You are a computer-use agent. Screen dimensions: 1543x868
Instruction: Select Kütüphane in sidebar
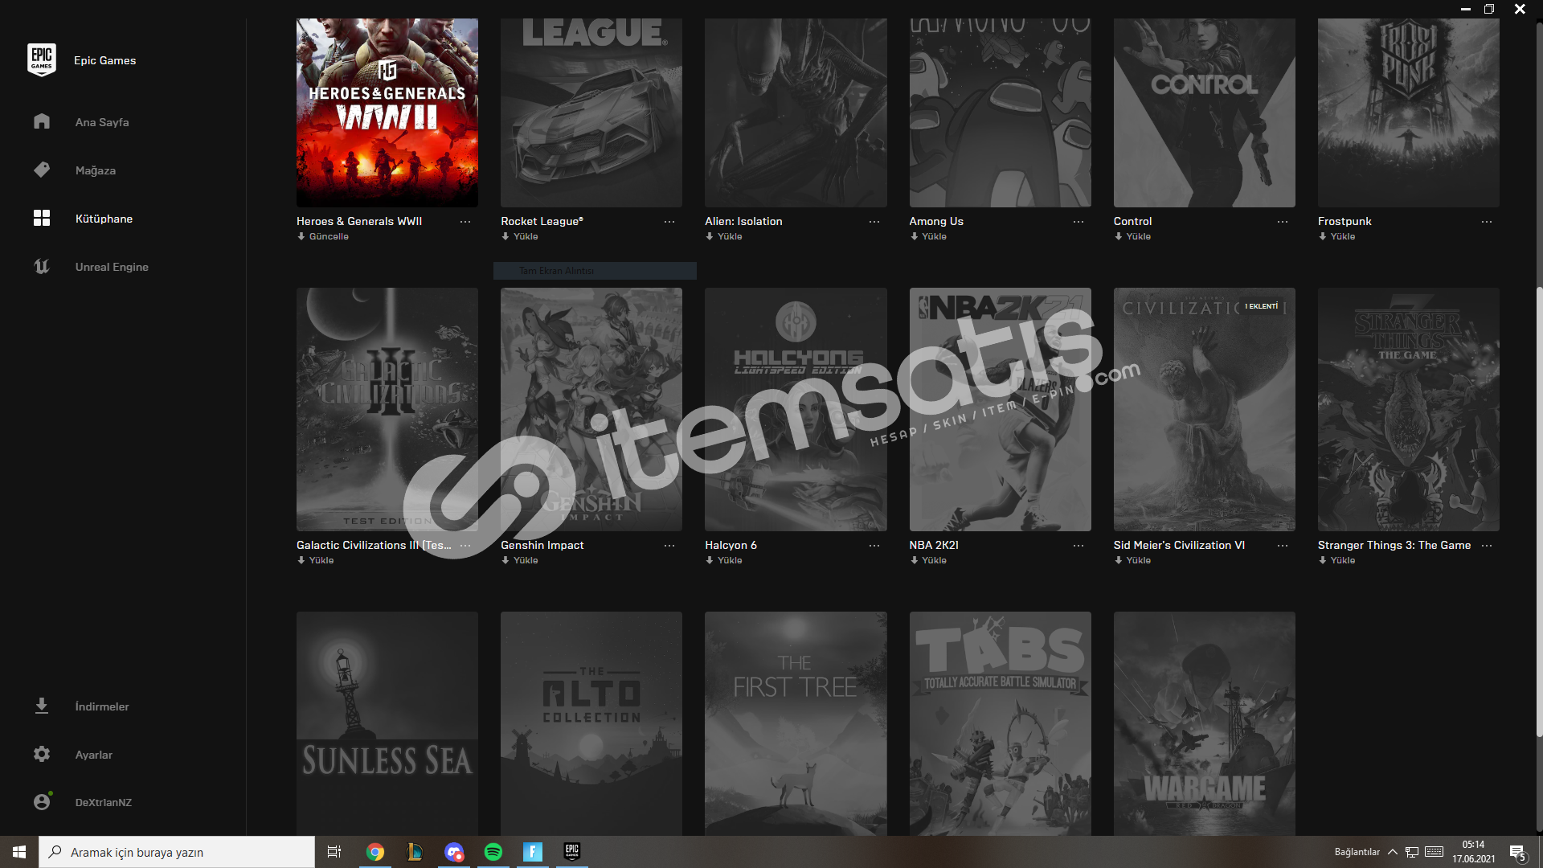pos(104,219)
